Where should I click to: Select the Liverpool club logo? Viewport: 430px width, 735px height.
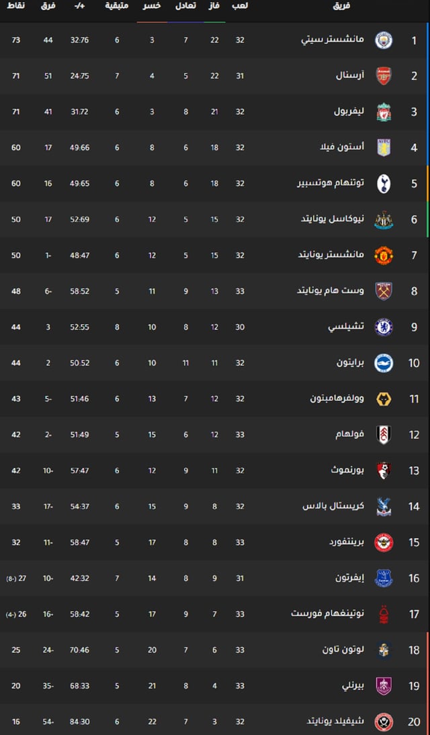coord(384,112)
